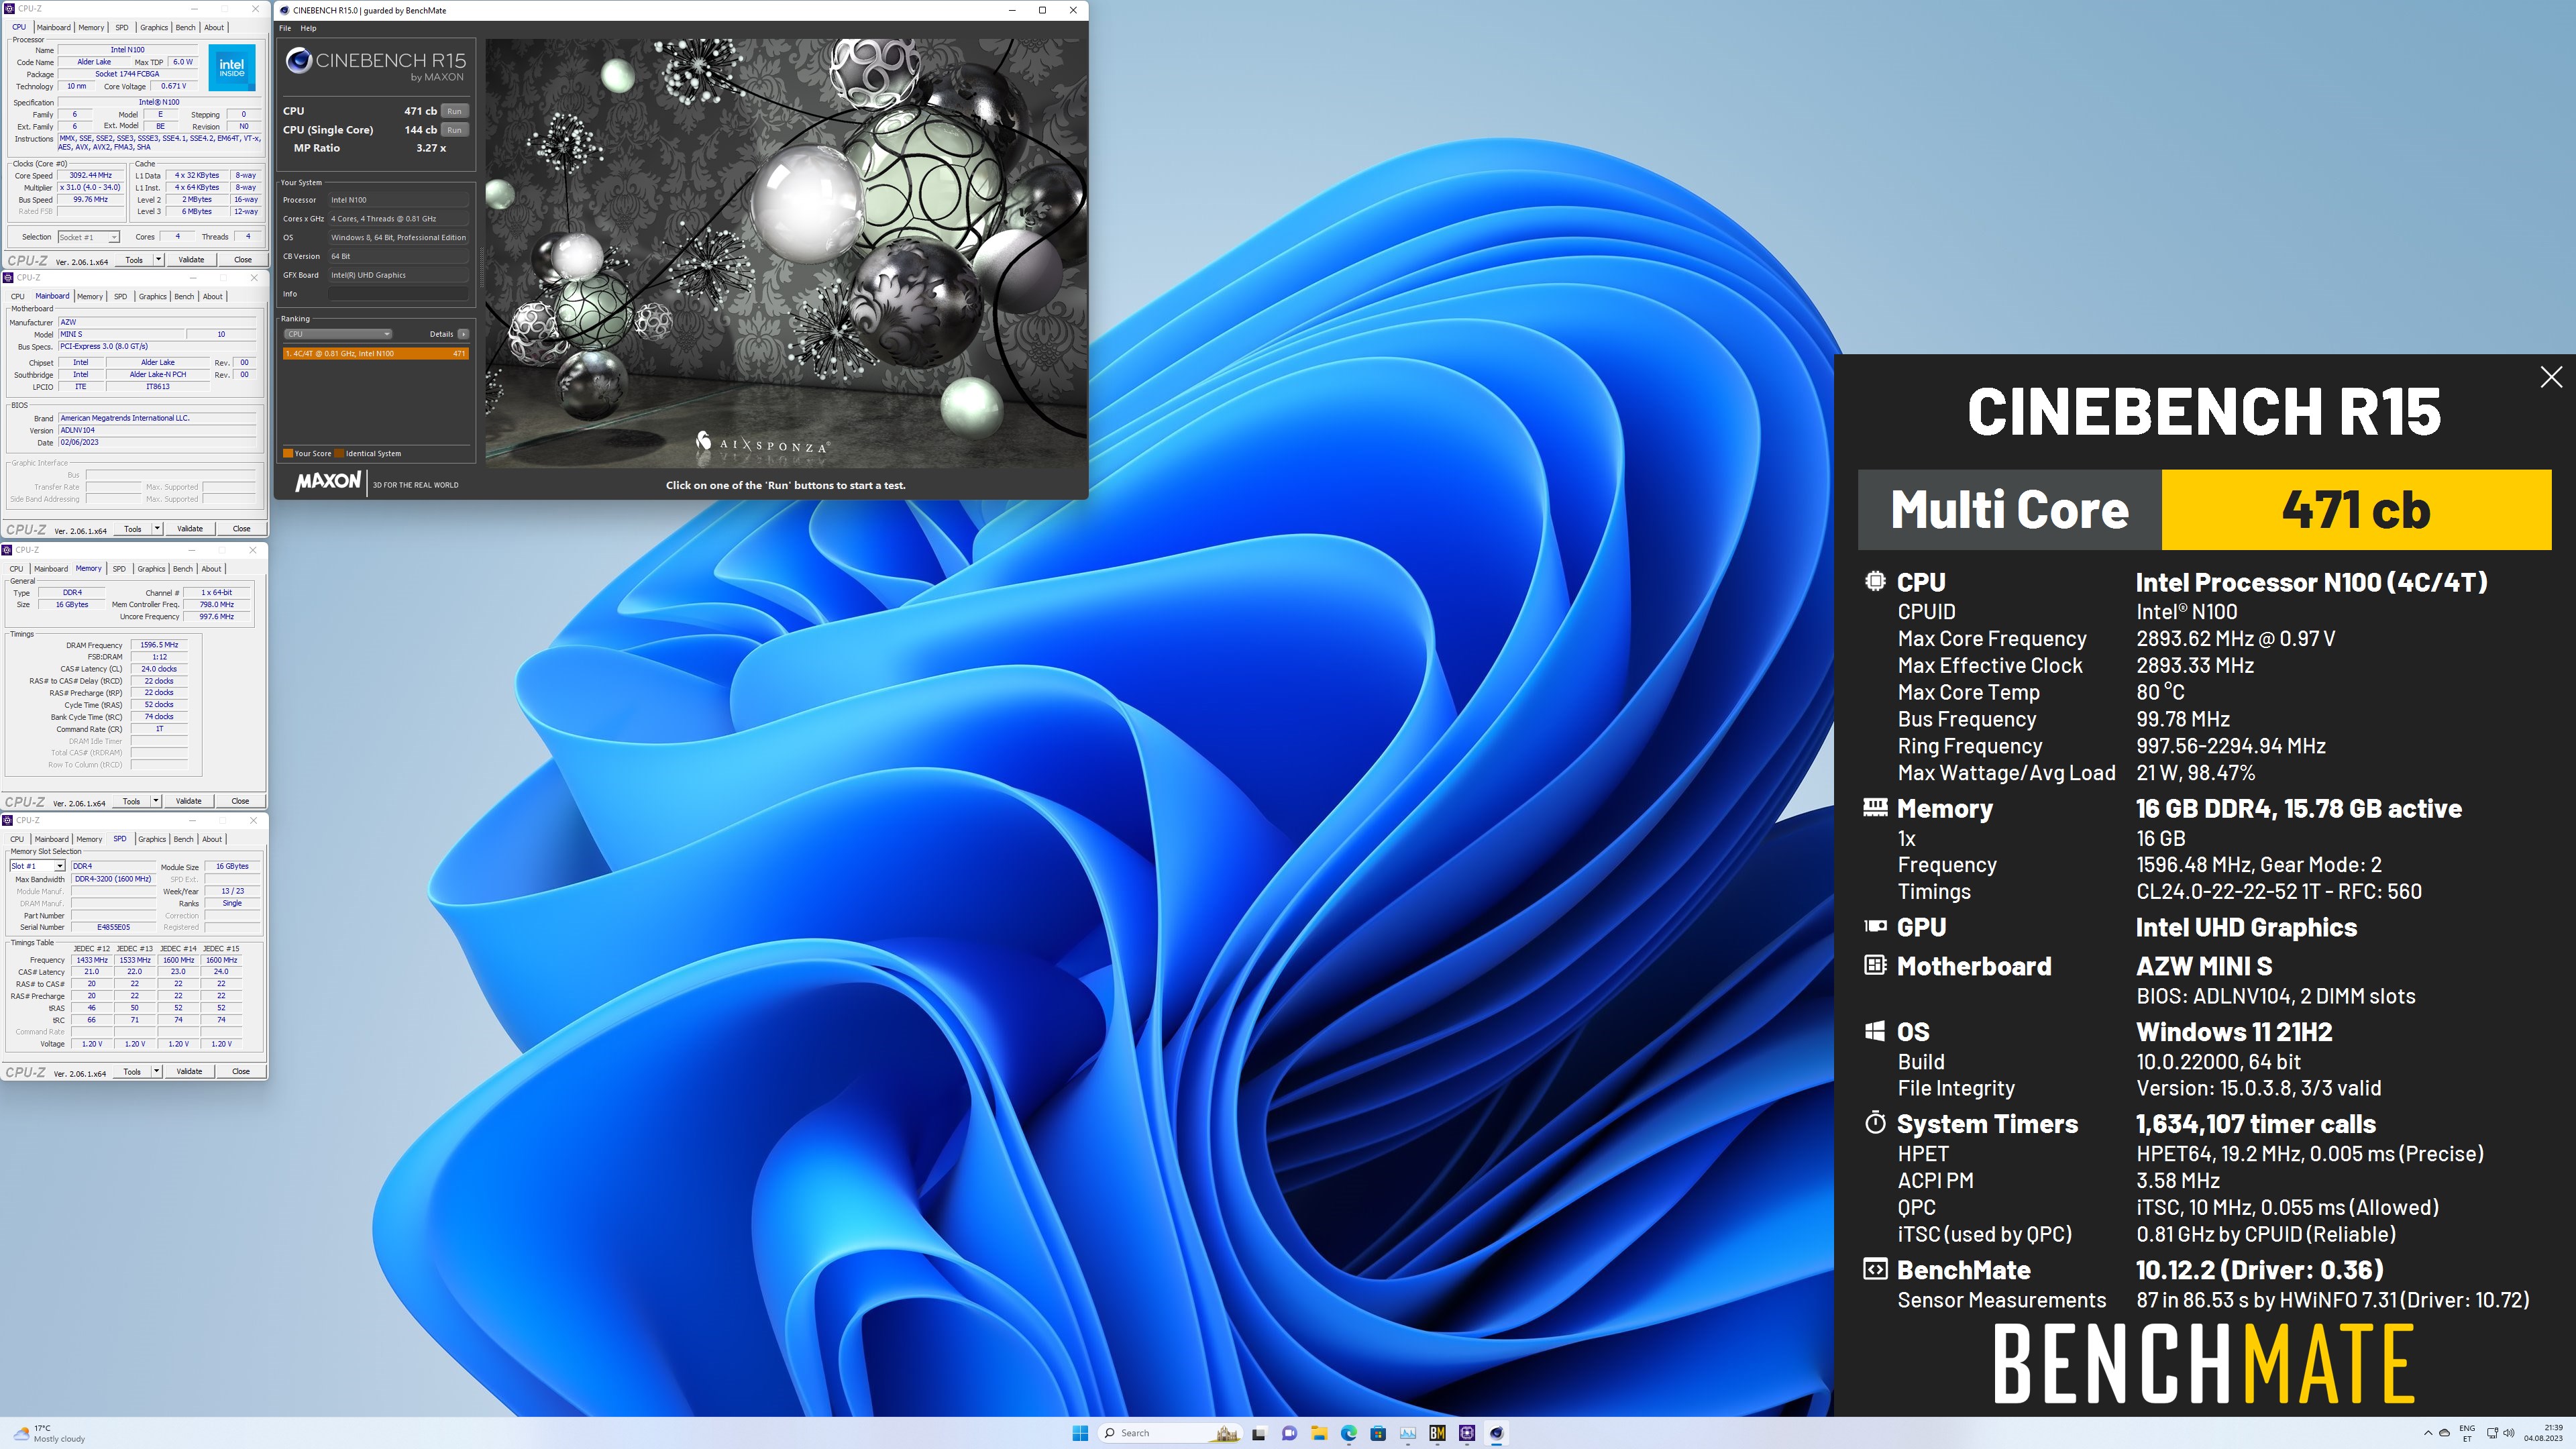This screenshot has height=1449, width=2576.
Task: Open volume control tray icon
Action: [2508, 1433]
